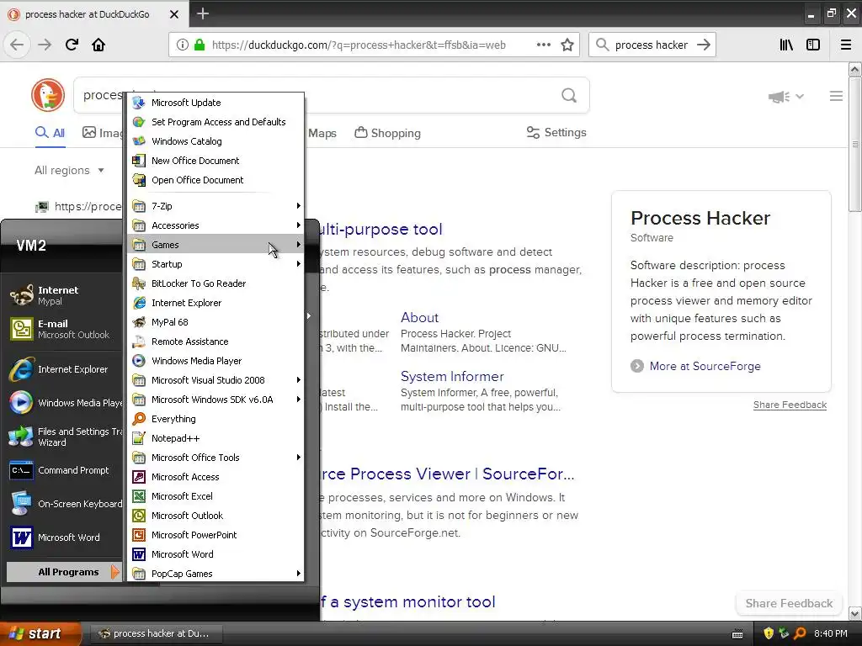Image resolution: width=862 pixels, height=646 pixels.
Task: Open Microsoft Outlook from All Programs list
Action: pos(215,516)
